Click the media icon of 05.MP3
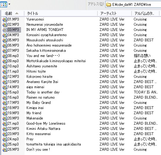 coord(5,40)
